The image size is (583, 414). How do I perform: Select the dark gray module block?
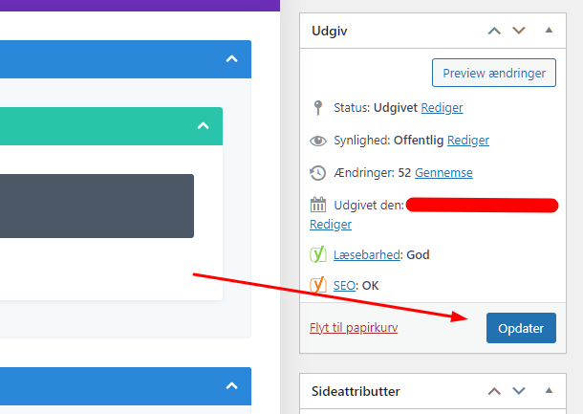tap(97, 207)
